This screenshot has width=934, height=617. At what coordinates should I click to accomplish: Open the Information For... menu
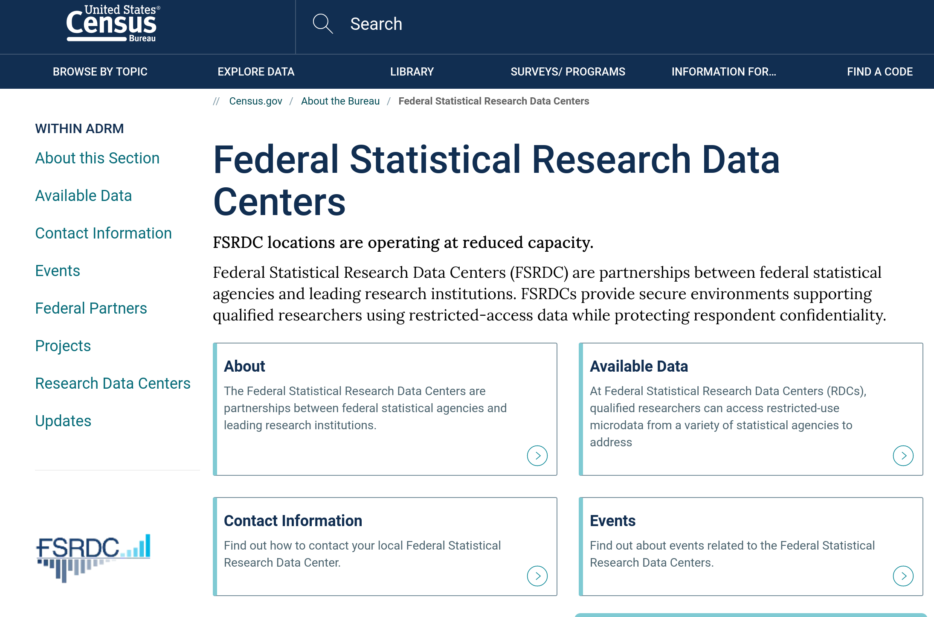724,72
